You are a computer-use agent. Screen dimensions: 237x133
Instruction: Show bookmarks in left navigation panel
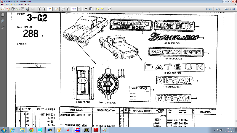click(x=3, y=21)
